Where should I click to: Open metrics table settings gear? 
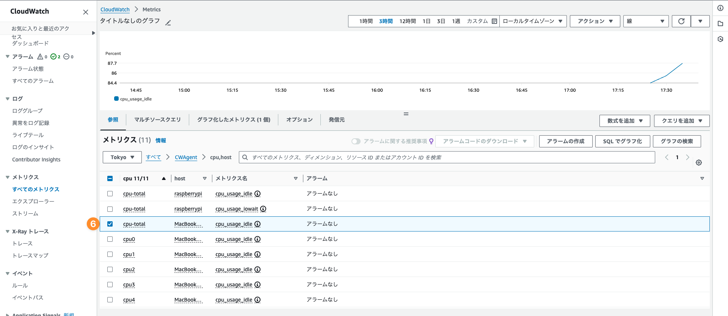(699, 163)
